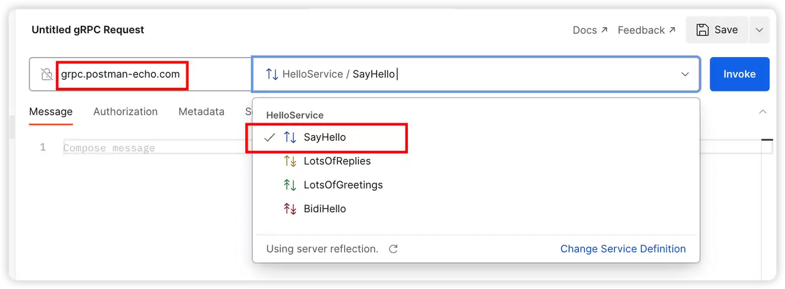The width and height of the screenshot is (785, 289).
Task: Open the Change Service Definition link
Action: click(x=623, y=249)
